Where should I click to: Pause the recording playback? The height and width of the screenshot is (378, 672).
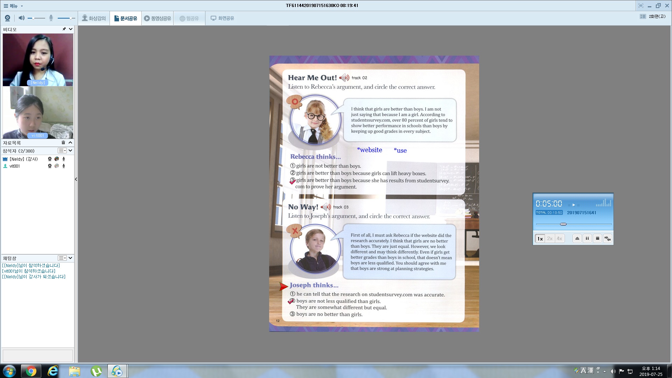(587, 238)
